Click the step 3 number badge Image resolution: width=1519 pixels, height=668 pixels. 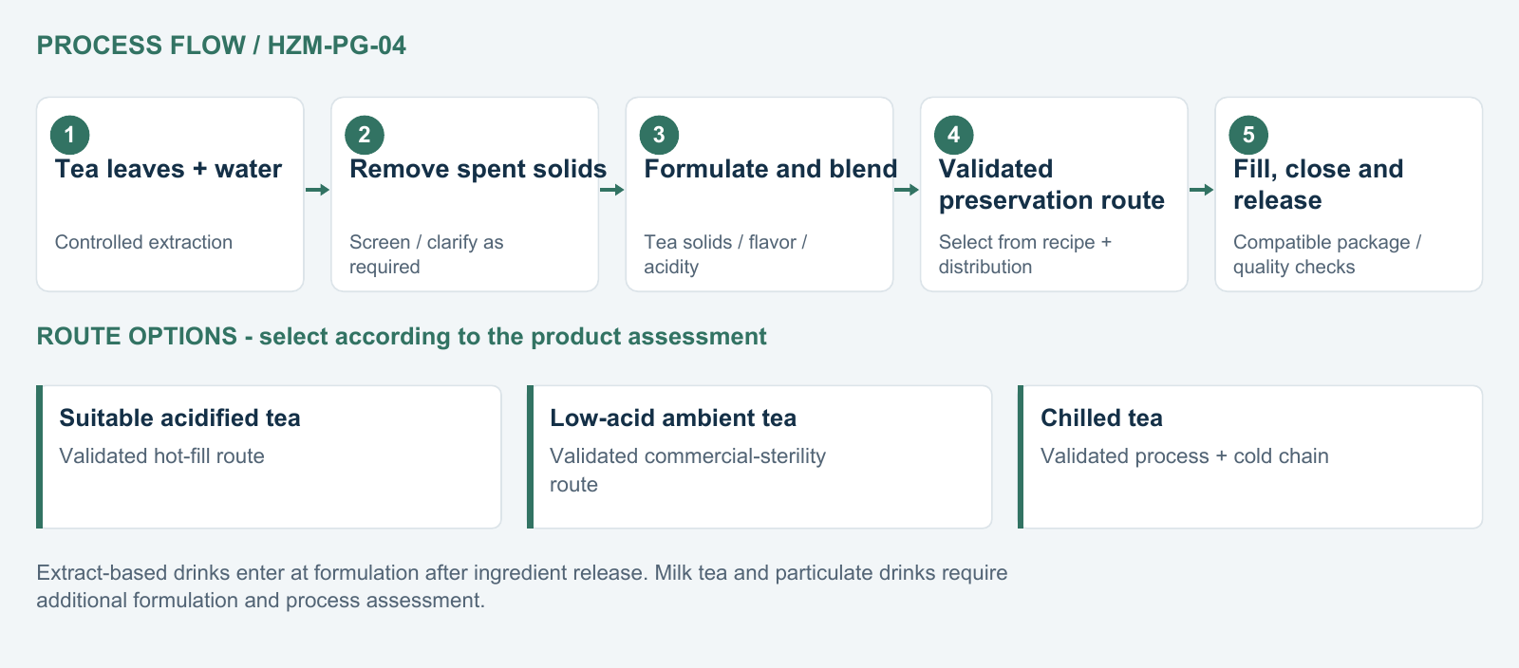(659, 135)
